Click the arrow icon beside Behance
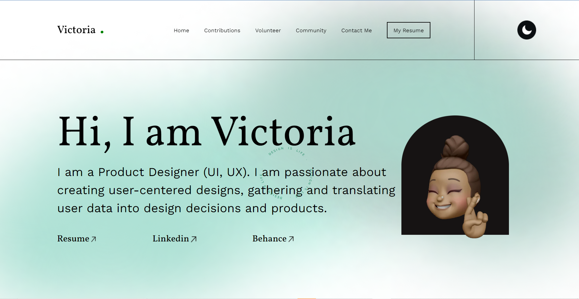This screenshot has width=579, height=299. point(291,238)
